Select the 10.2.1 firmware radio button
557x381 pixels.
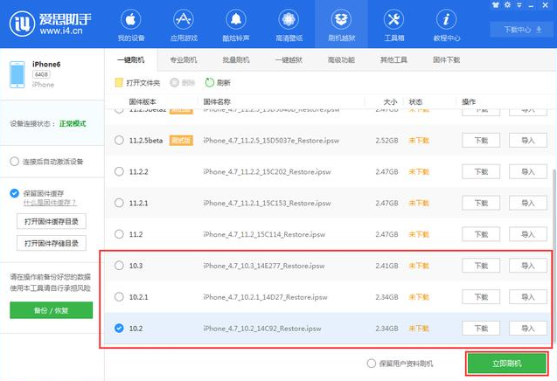coord(119,296)
